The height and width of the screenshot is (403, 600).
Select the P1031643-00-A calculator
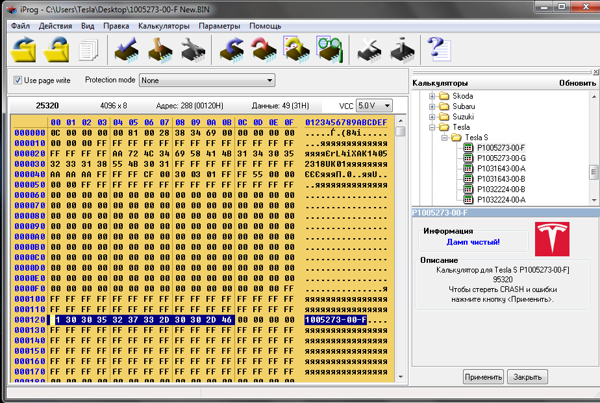point(501,168)
